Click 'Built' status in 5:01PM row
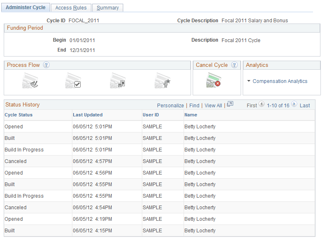The width and height of the screenshot is (325, 241). [x=10, y=138]
